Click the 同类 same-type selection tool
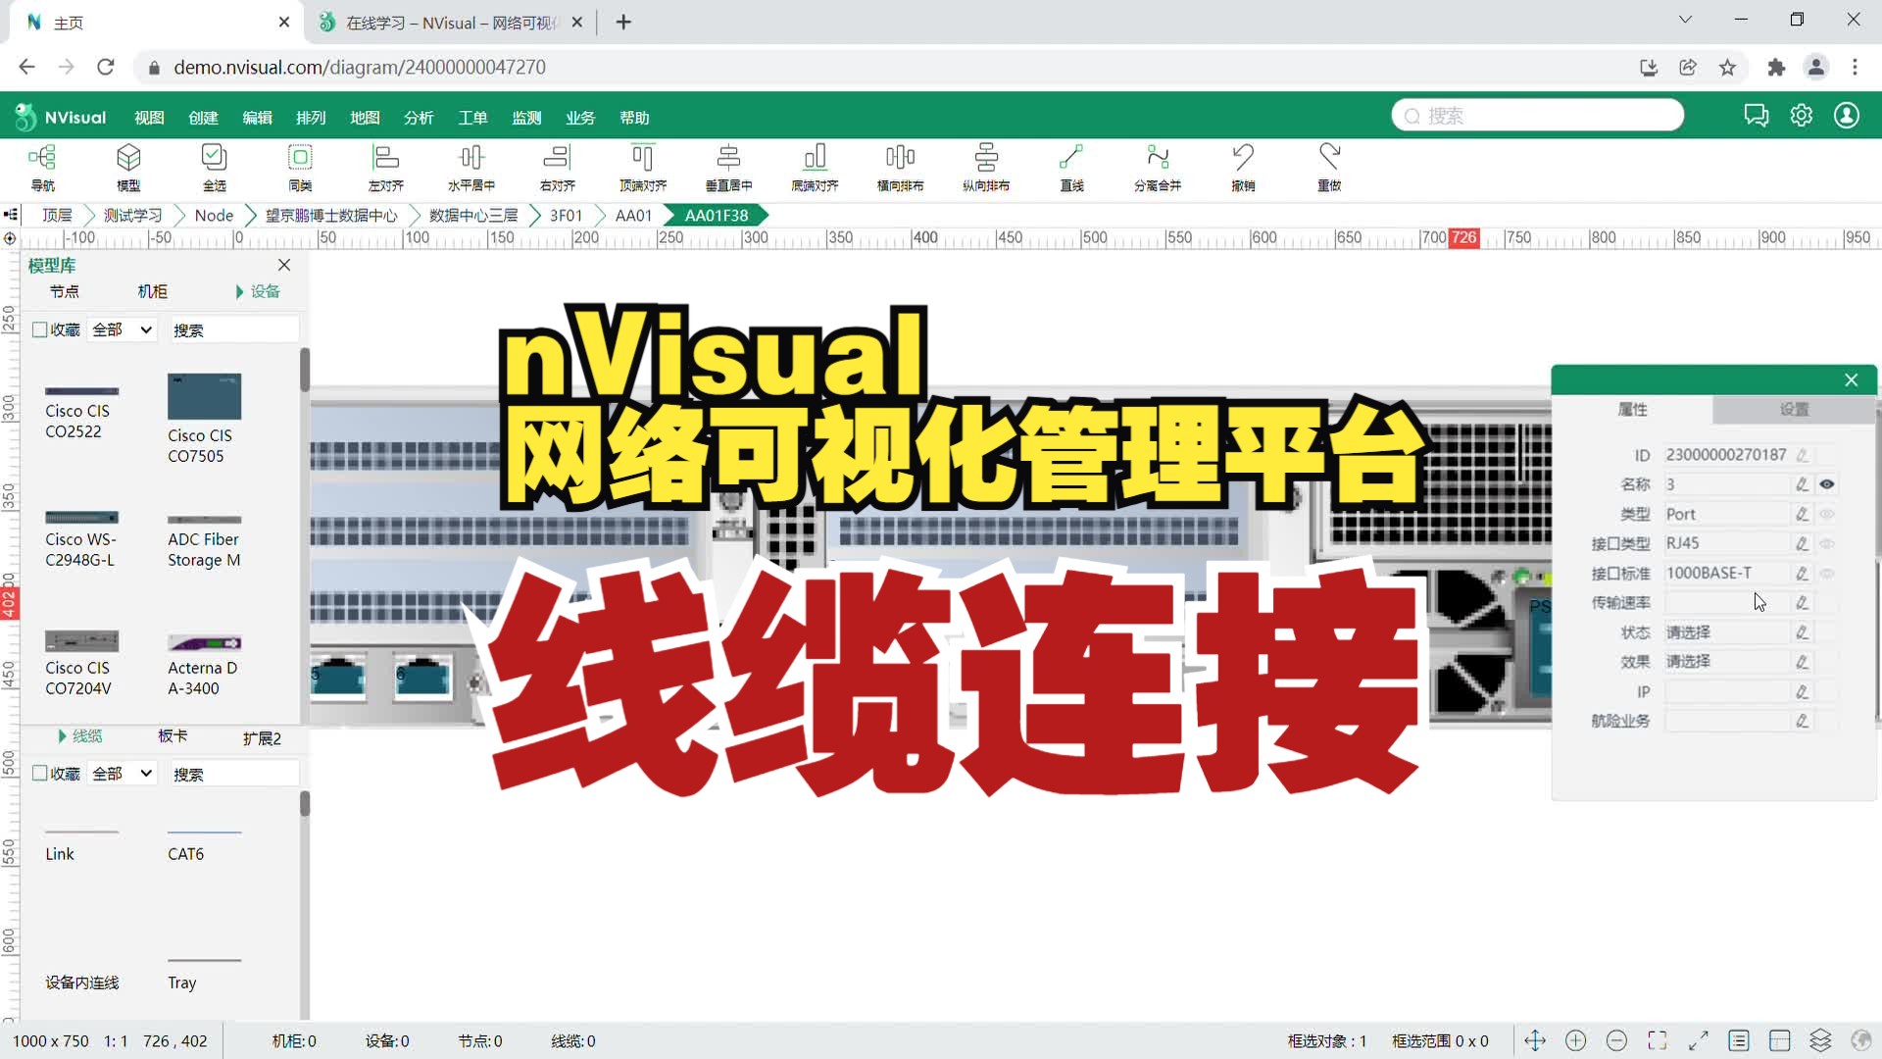Viewport: 1882px width, 1059px height. [x=300, y=167]
